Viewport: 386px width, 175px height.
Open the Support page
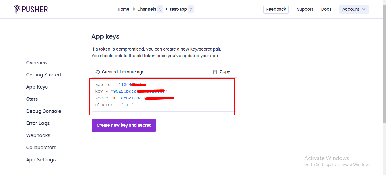[305, 9]
